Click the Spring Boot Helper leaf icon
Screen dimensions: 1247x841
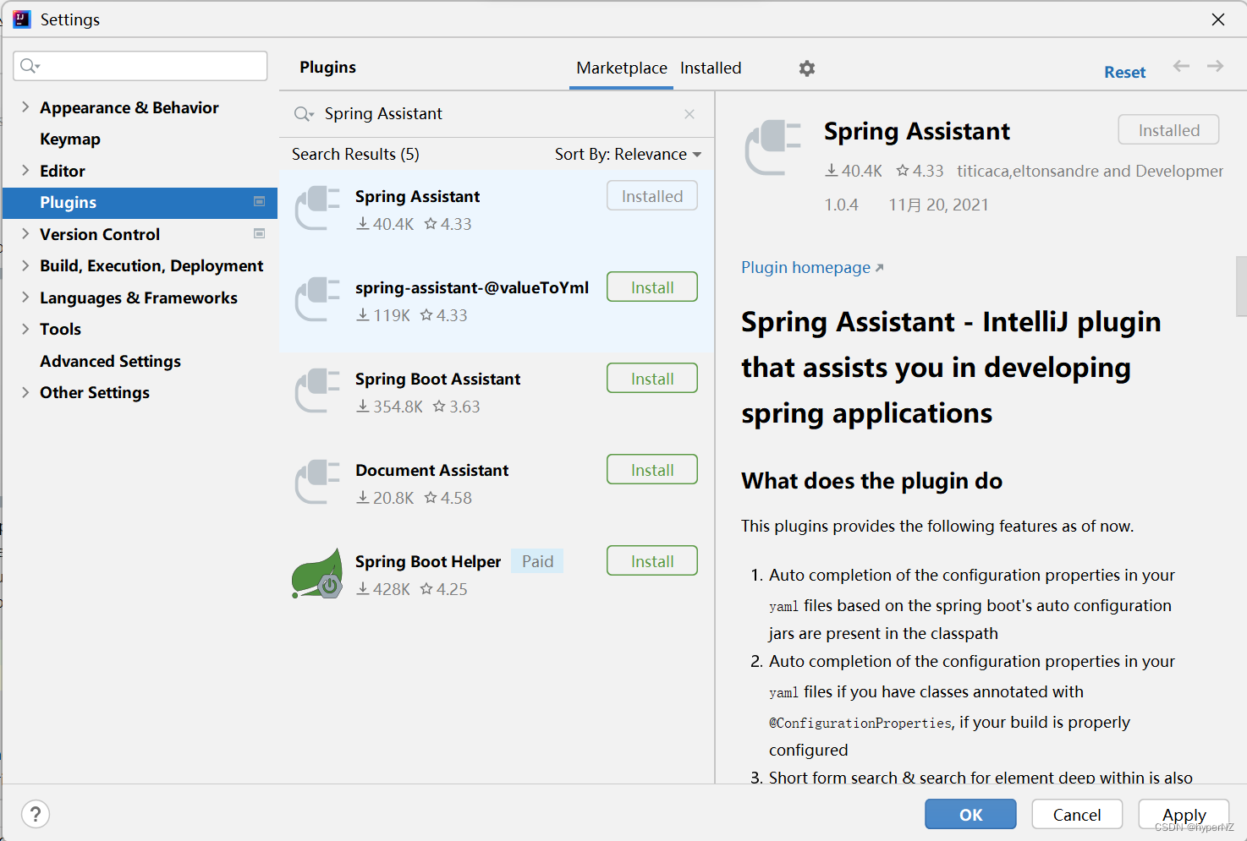[x=317, y=573]
